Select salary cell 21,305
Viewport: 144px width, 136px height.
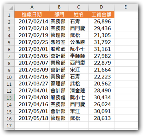tap(101, 35)
